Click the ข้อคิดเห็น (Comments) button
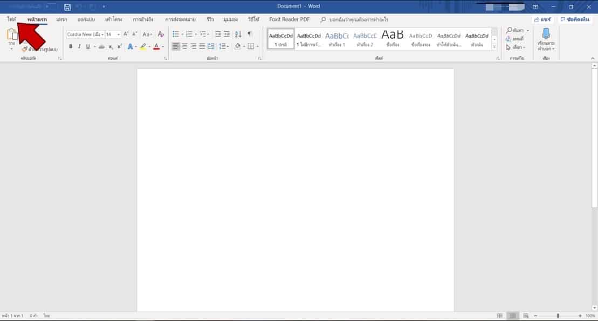 pos(575,19)
